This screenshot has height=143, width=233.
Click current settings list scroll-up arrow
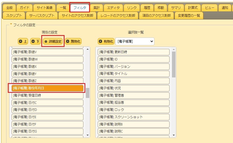point(88,49)
